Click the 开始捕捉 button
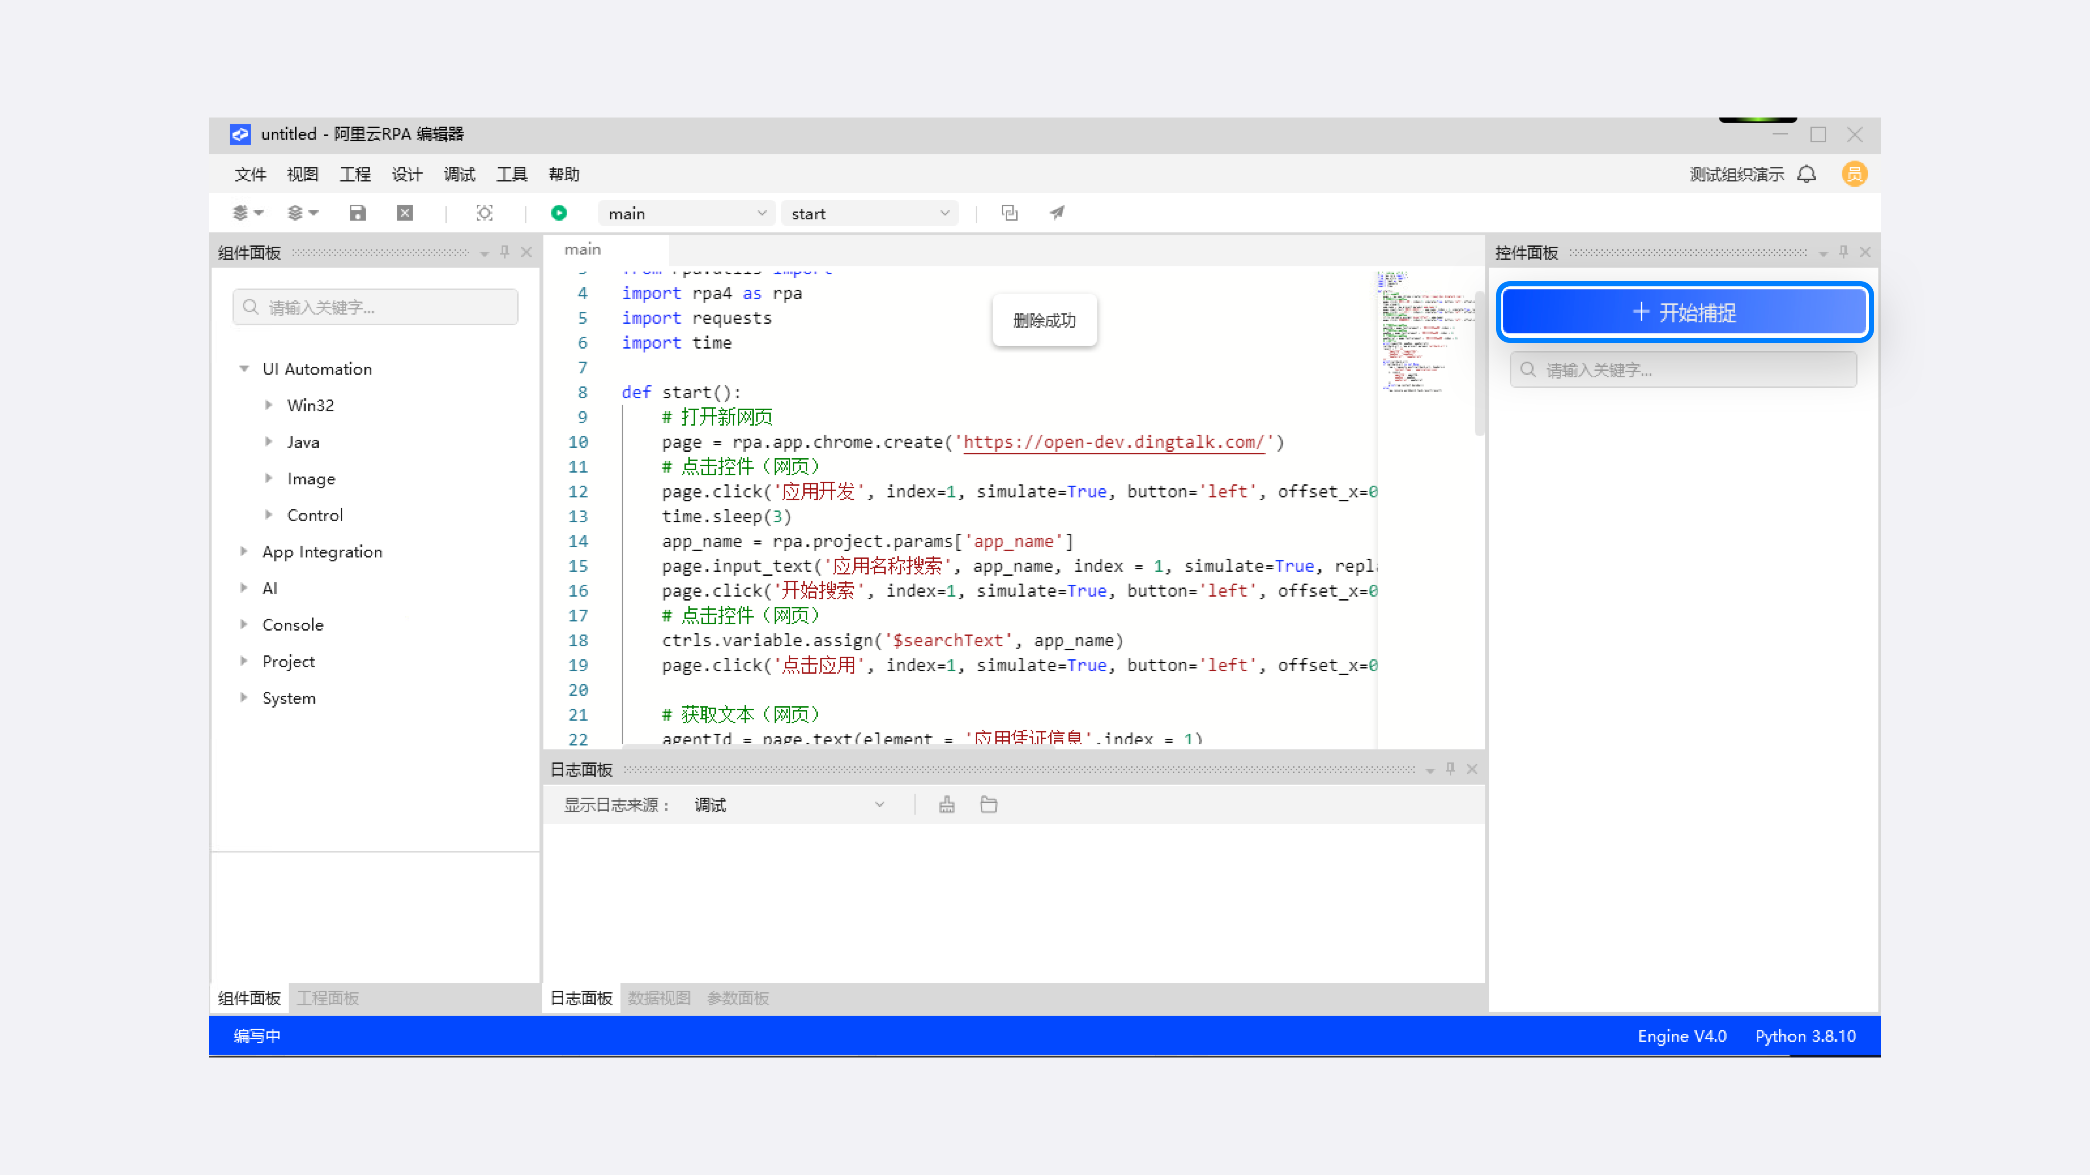The height and width of the screenshot is (1175, 2090). [x=1684, y=312]
